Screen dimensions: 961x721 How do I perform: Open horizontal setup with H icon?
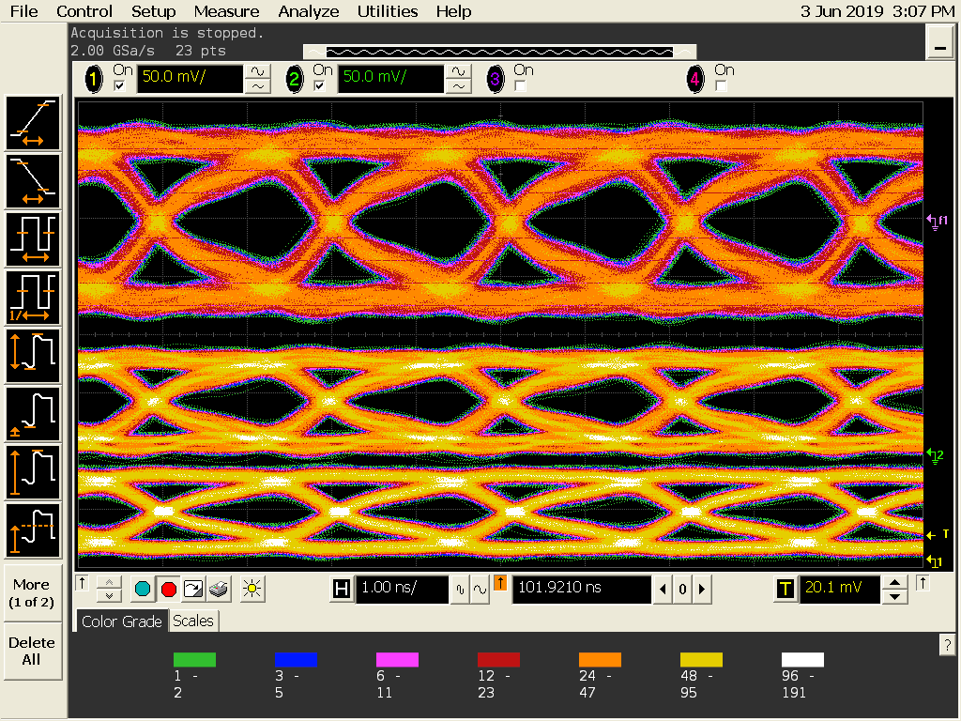[x=342, y=590]
